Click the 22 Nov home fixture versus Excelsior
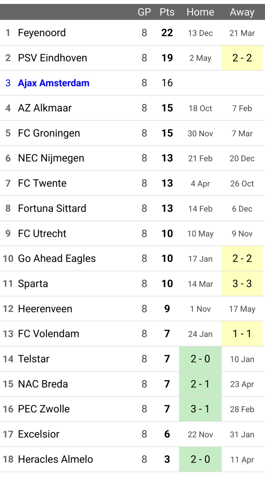 click(200, 434)
